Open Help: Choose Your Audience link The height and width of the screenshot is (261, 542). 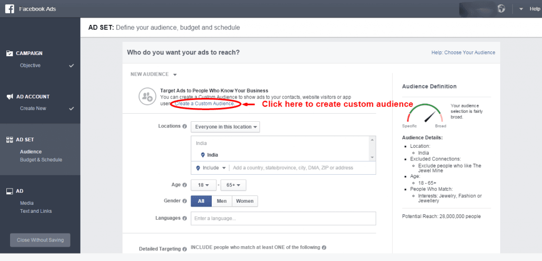tap(463, 52)
